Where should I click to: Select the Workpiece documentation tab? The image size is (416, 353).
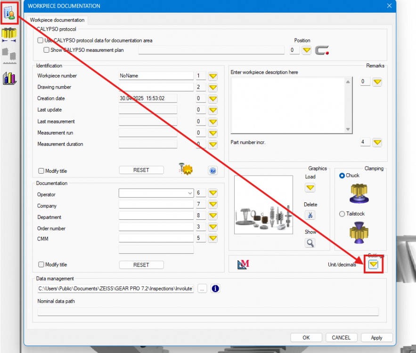pyautogui.click(x=57, y=20)
